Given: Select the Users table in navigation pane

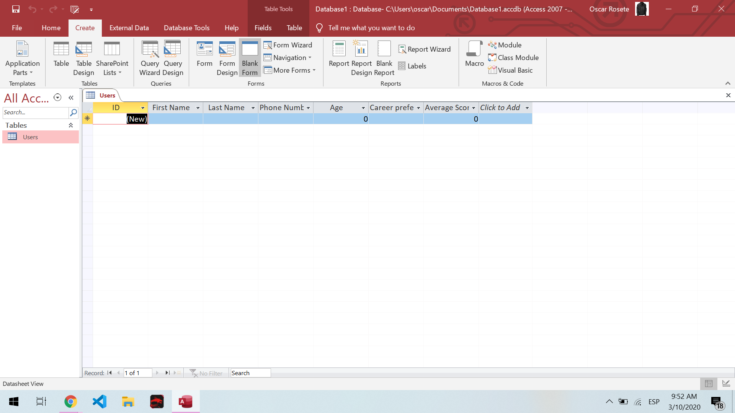Looking at the screenshot, I should (x=30, y=137).
